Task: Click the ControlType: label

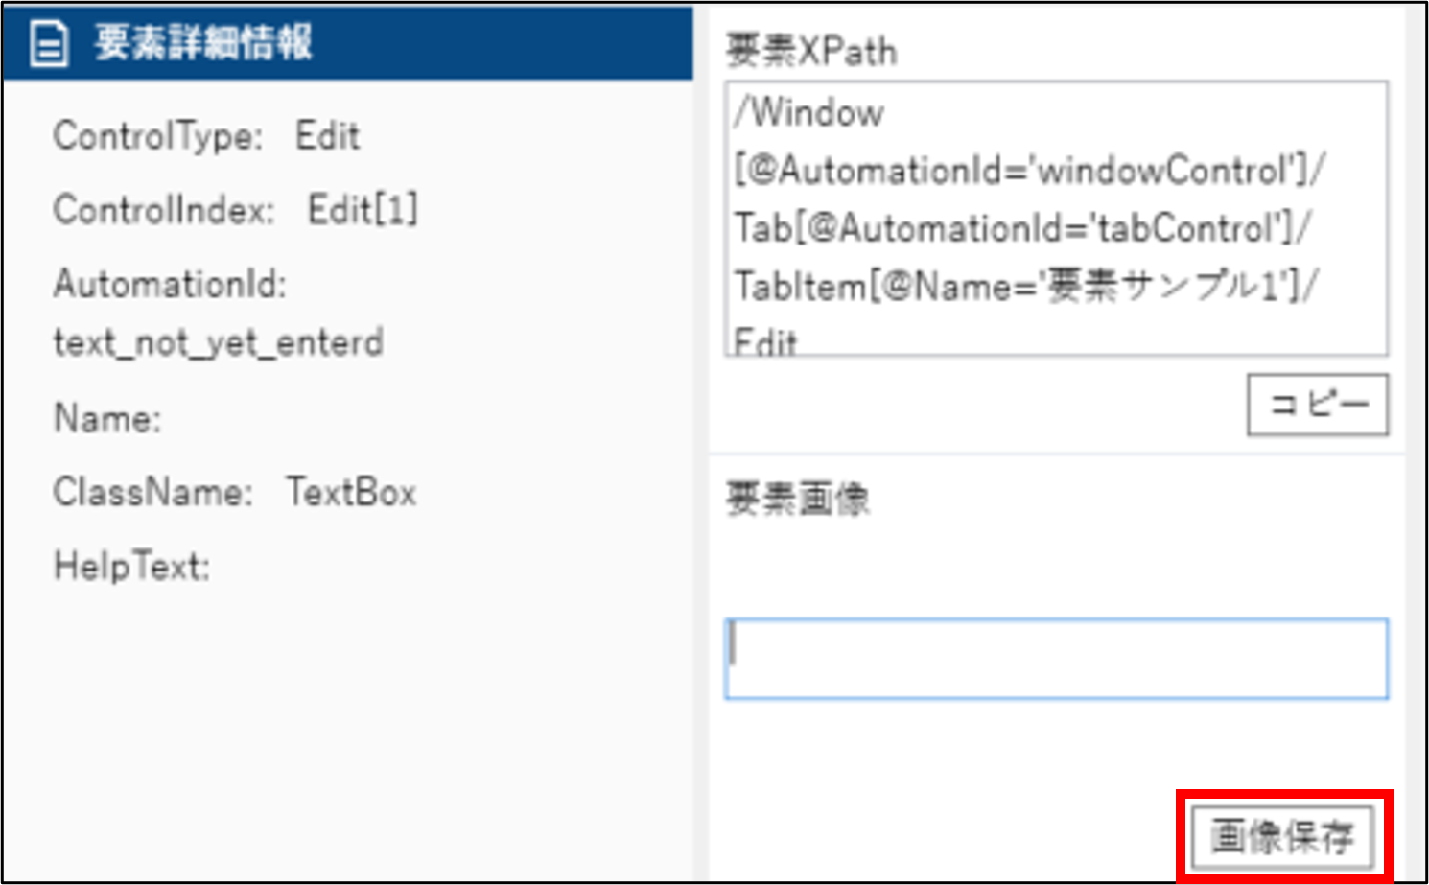Action: coord(157,136)
